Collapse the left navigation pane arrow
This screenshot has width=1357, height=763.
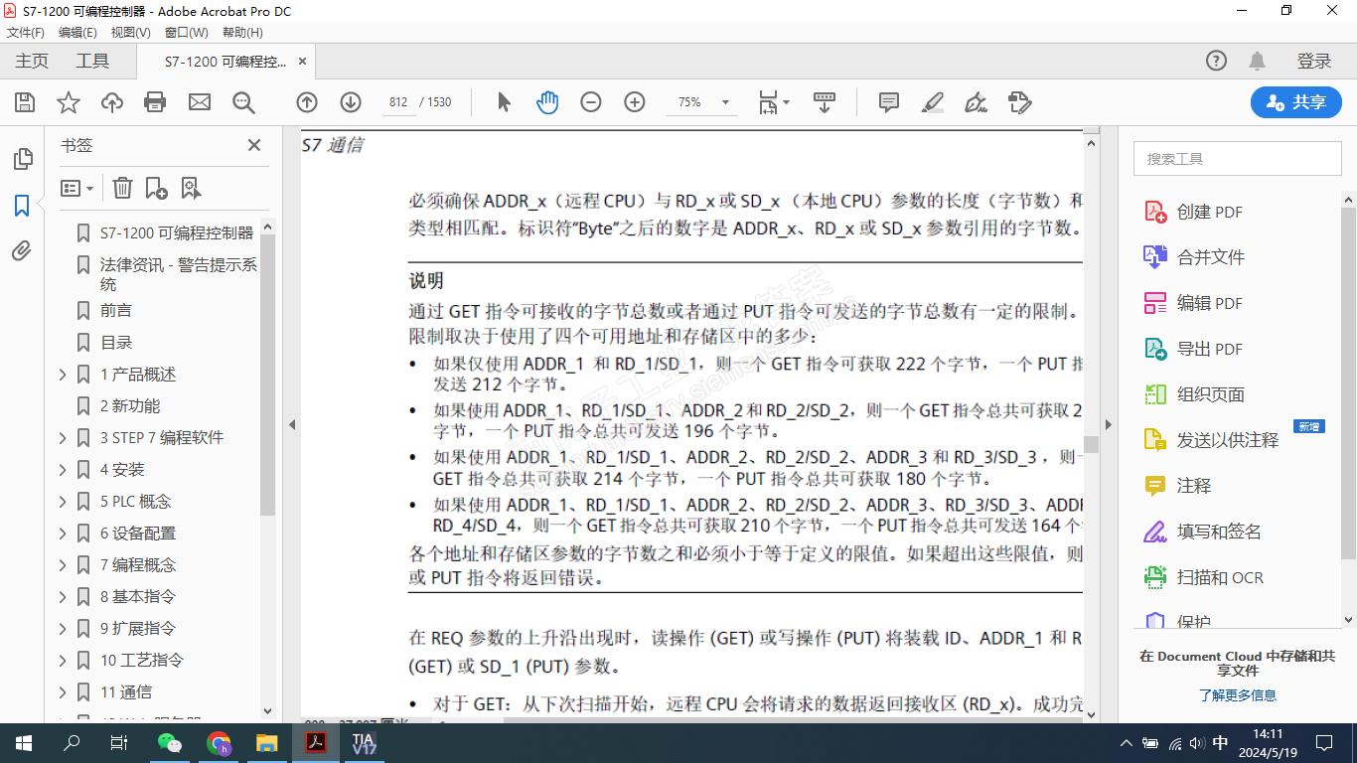[x=292, y=424]
